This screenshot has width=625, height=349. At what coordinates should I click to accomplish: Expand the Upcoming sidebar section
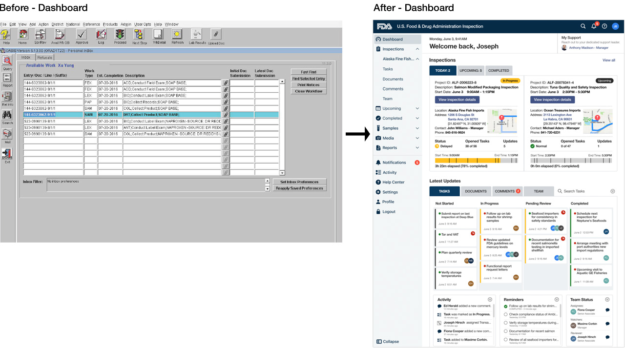point(417,108)
